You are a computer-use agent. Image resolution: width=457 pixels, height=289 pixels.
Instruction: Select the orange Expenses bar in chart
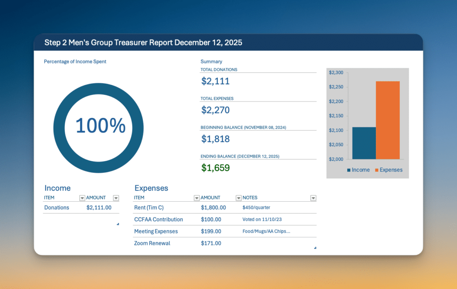(388, 120)
